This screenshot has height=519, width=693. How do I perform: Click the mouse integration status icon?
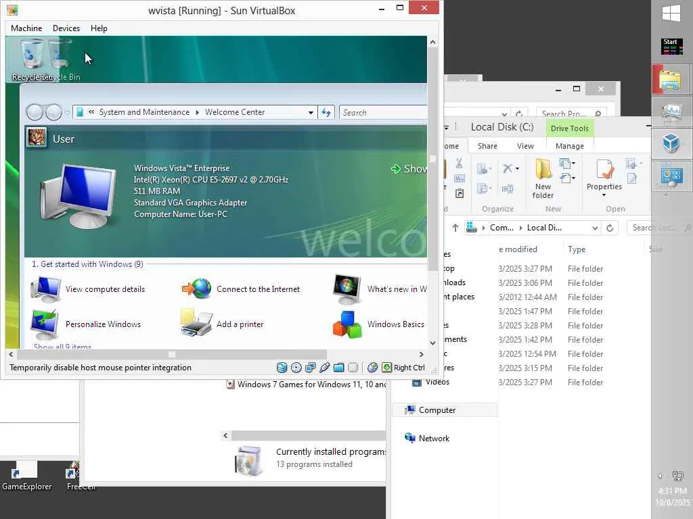(x=373, y=367)
